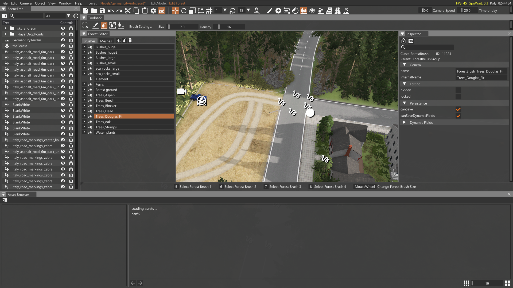Screen dimensions: 513x288
Task: Lock the Inspector with the padlock icon
Action: click(403, 41)
